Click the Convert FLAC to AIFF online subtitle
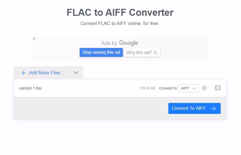 click(120, 23)
